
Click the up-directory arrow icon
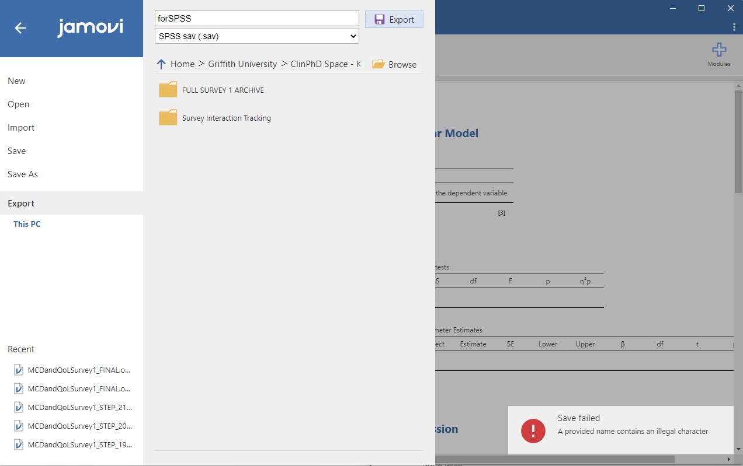[x=161, y=64]
